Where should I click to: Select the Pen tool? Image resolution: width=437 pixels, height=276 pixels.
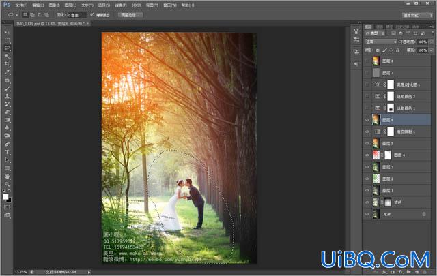tap(8, 144)
